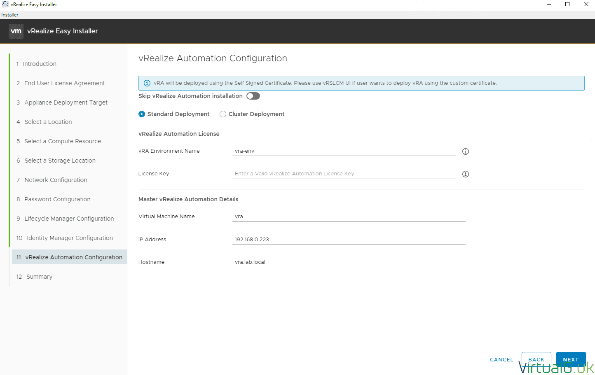The height and width of the screenshot is (375, 595).
Task: Click the info icon beside License Key
Action: pos(466,174)
